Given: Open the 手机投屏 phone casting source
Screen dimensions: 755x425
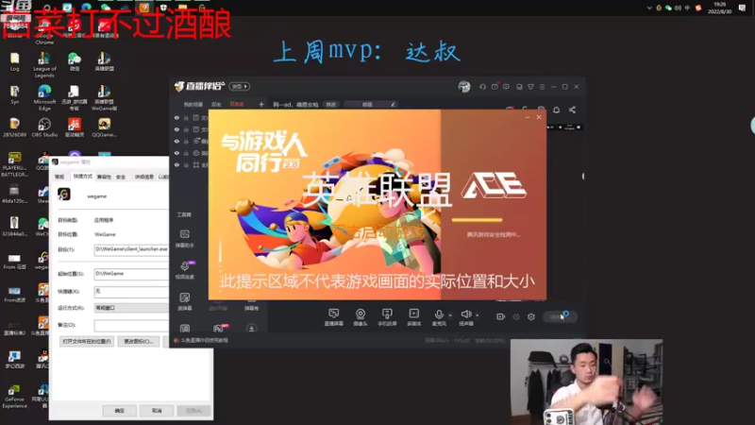Looking at the screenshot, I should coord(387,317).
